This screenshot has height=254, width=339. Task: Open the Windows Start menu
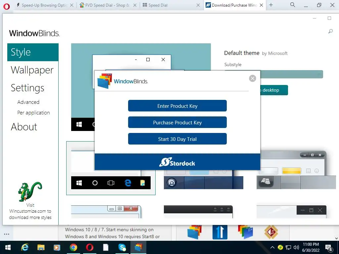8,247
